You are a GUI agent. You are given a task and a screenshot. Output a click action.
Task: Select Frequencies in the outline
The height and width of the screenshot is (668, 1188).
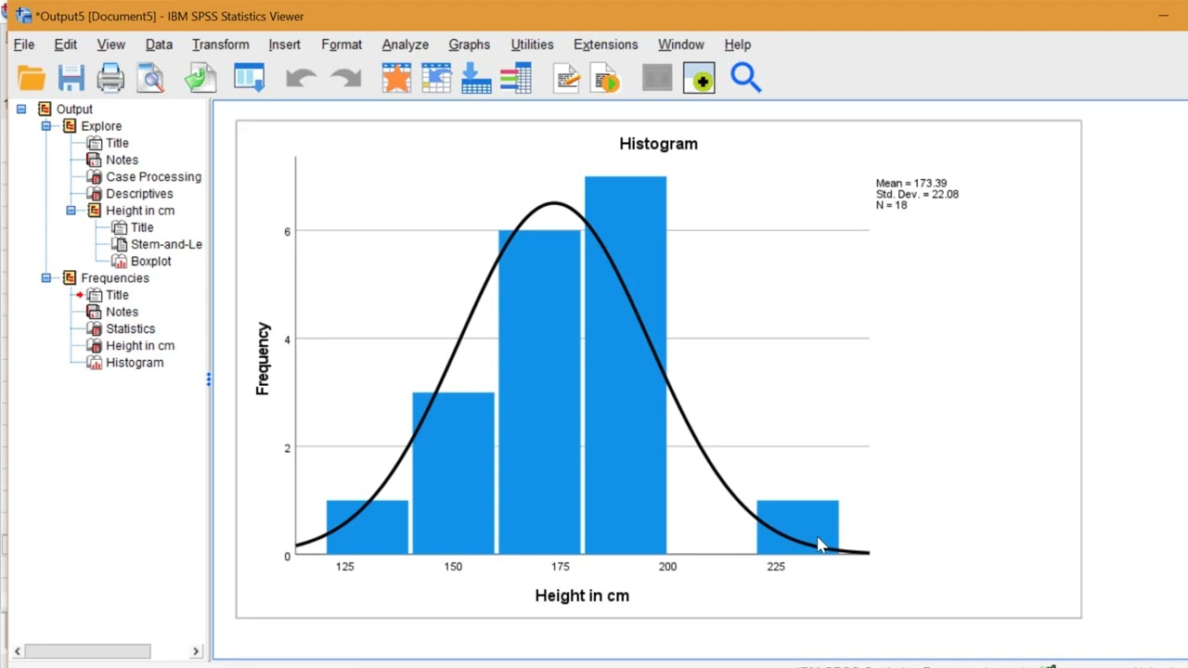115,278
